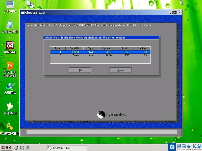The height and width of the screenshot is (151, 202).
Task: Click the Type column header
Action: point(91,48)
